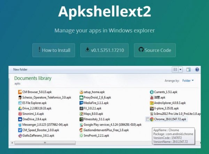Select file name CM Browser_5.0.13.apk
Viewport: 209px width, 154px height.
click(x=37, y=92)
